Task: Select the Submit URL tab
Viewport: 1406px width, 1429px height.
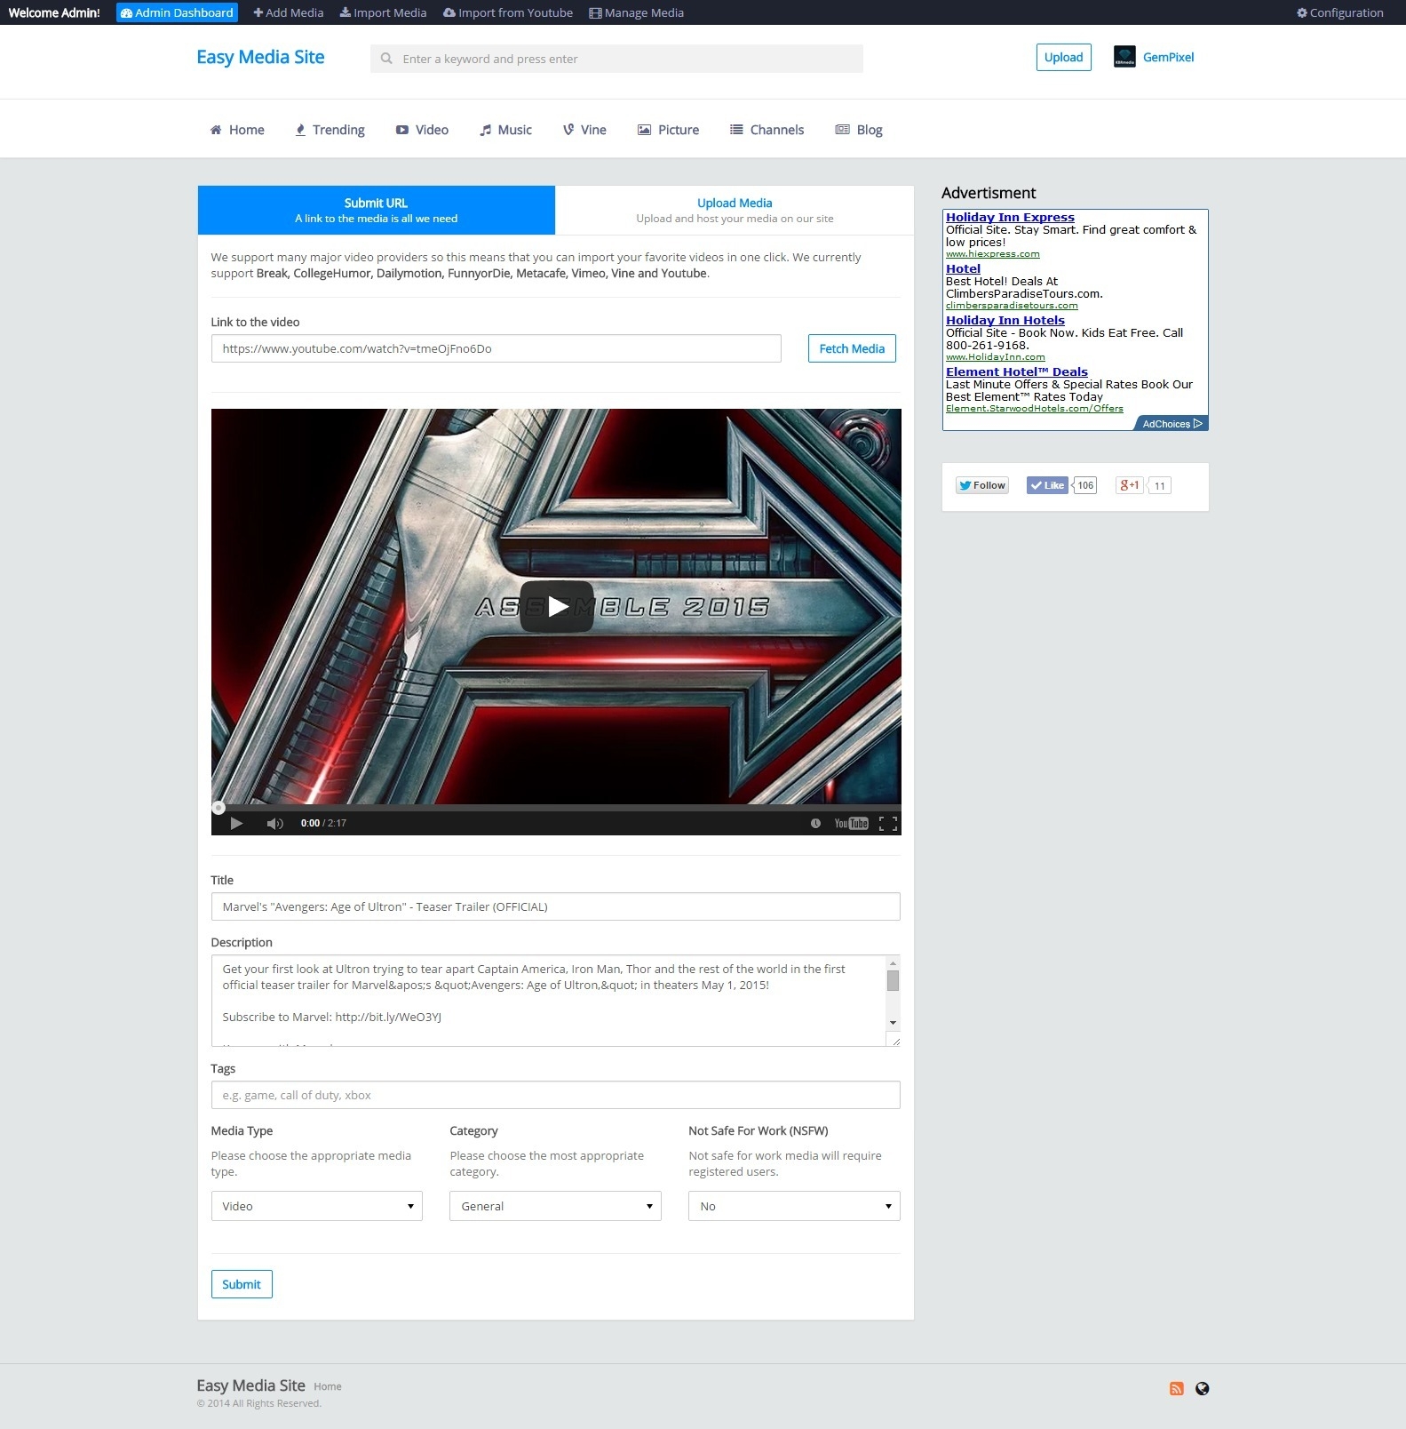Action: pyautogui.click(x=377, y=210)
